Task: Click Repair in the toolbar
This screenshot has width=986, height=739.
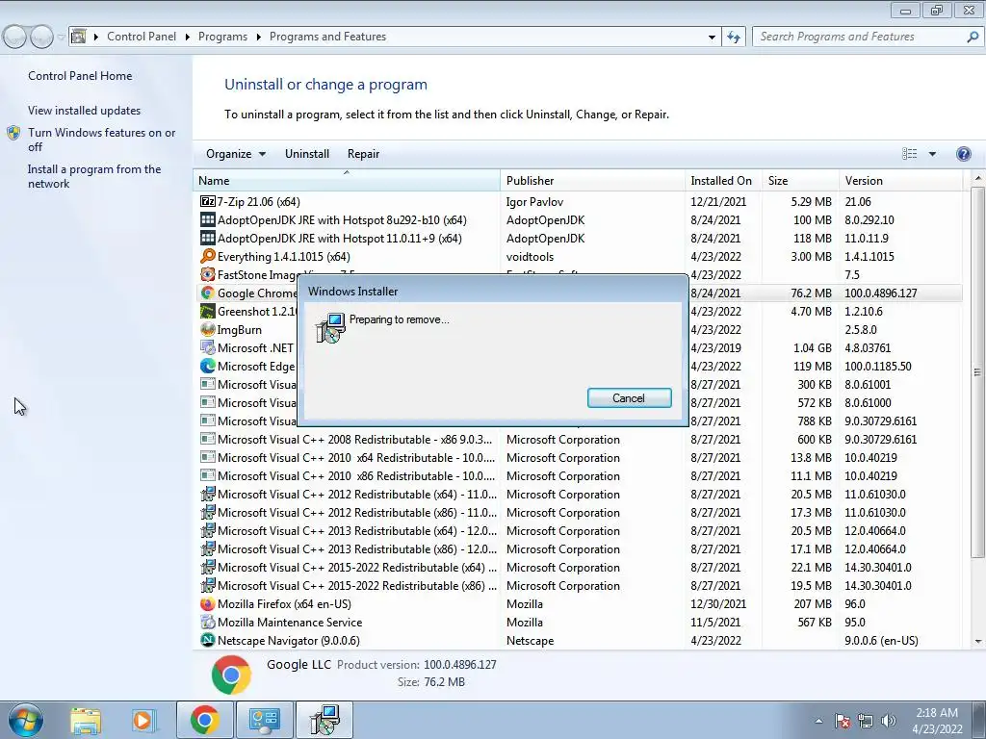Action: [363, 154]
